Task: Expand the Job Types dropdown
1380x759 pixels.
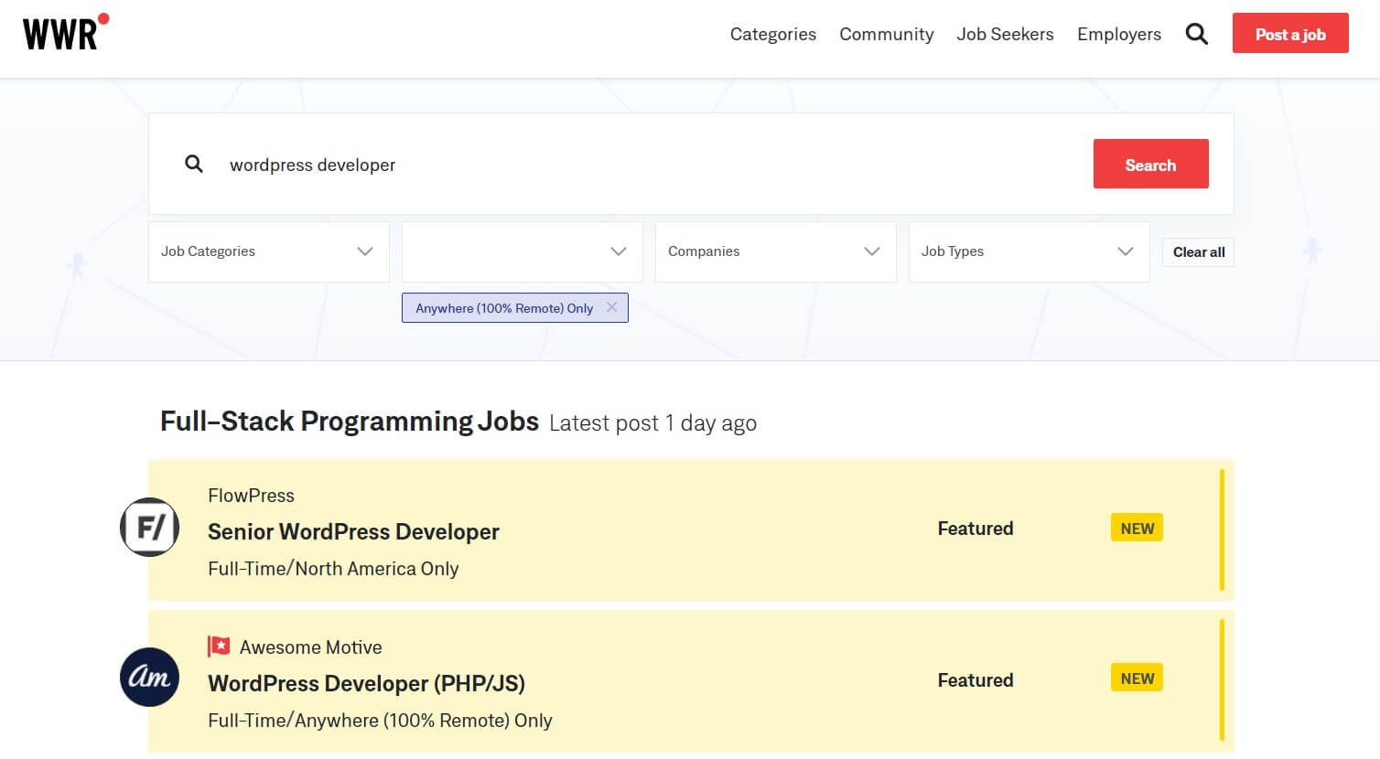Action: (x=1029, y=251)
